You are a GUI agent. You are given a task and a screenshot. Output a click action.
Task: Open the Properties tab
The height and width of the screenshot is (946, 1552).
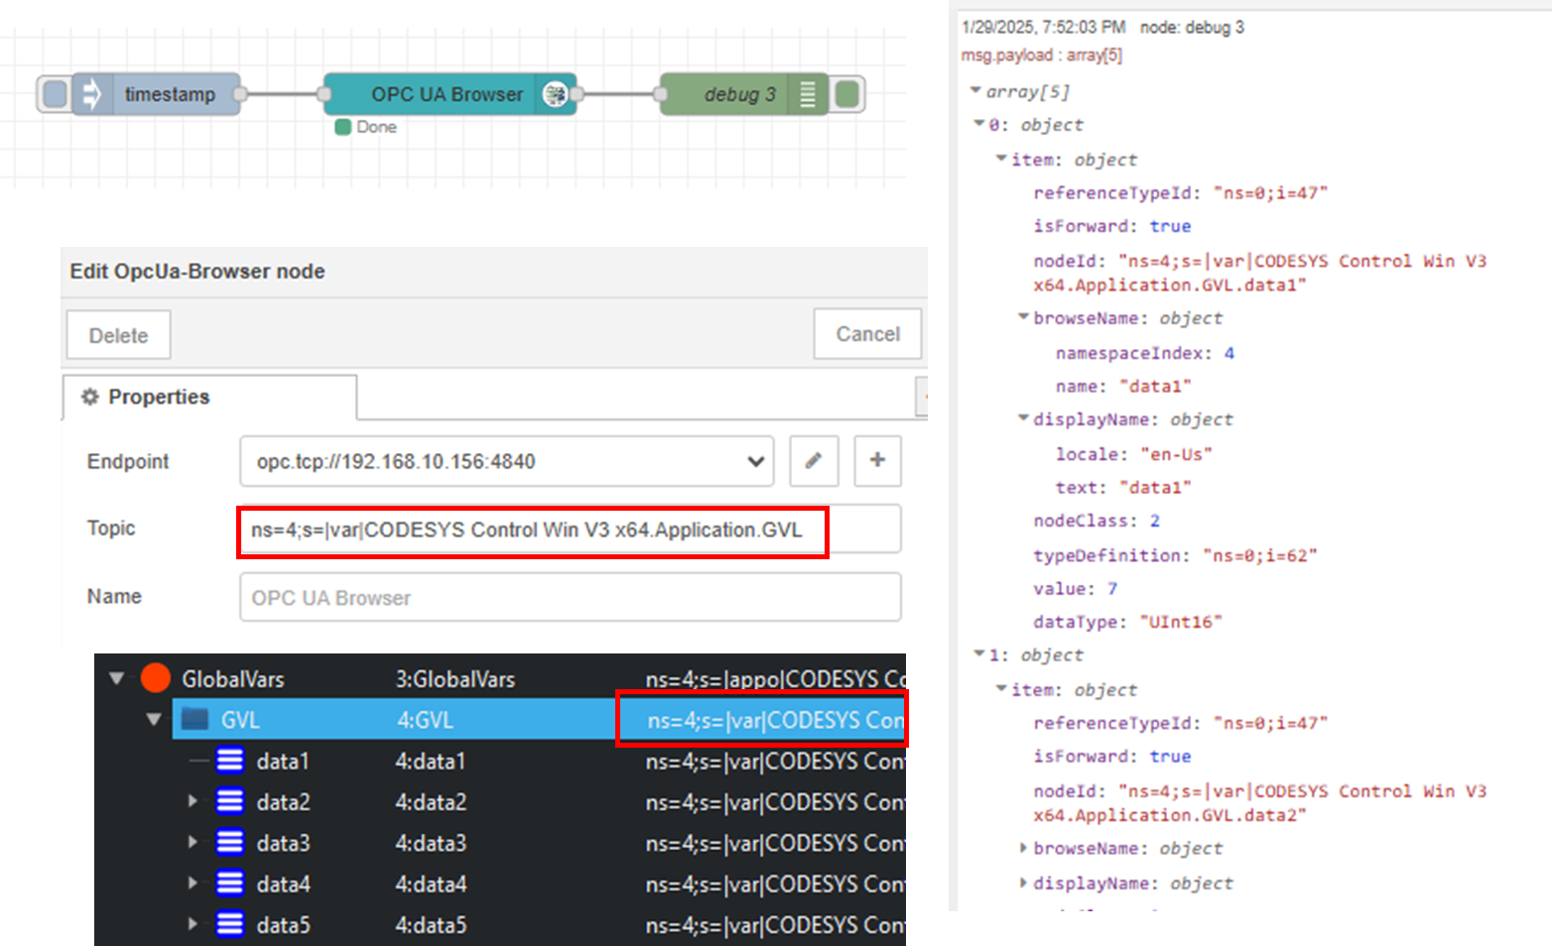tap(209, 397)
